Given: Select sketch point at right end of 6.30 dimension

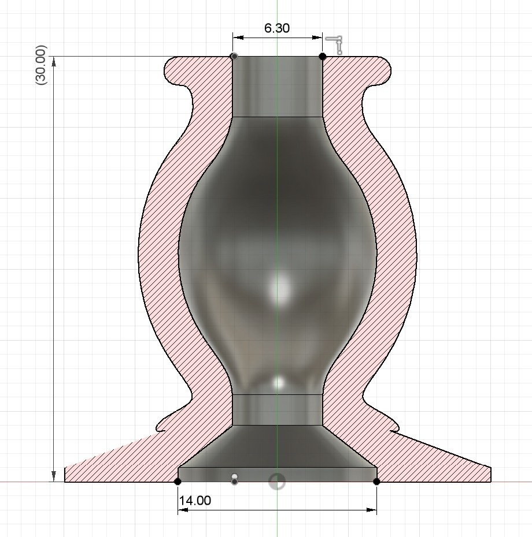Looking at the screenshot, I should tap(323, 56).
